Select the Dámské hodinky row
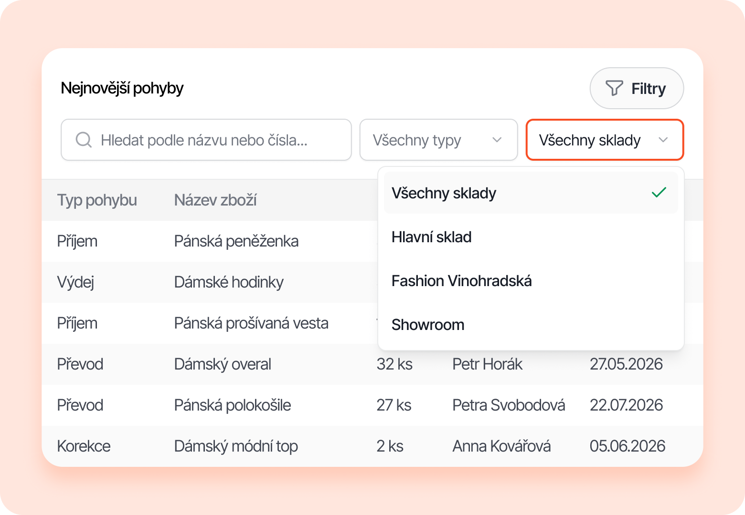This screenshot has width=745, height=515. tap(229, 282)
